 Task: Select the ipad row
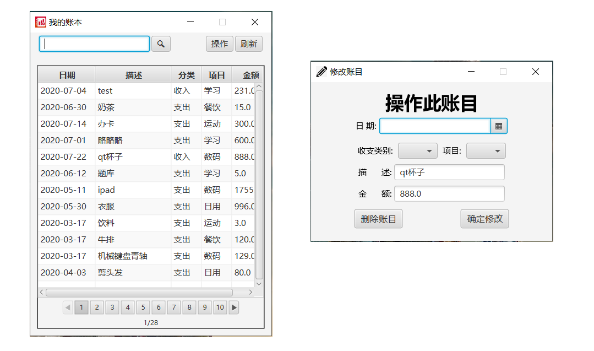click(146, 190)
